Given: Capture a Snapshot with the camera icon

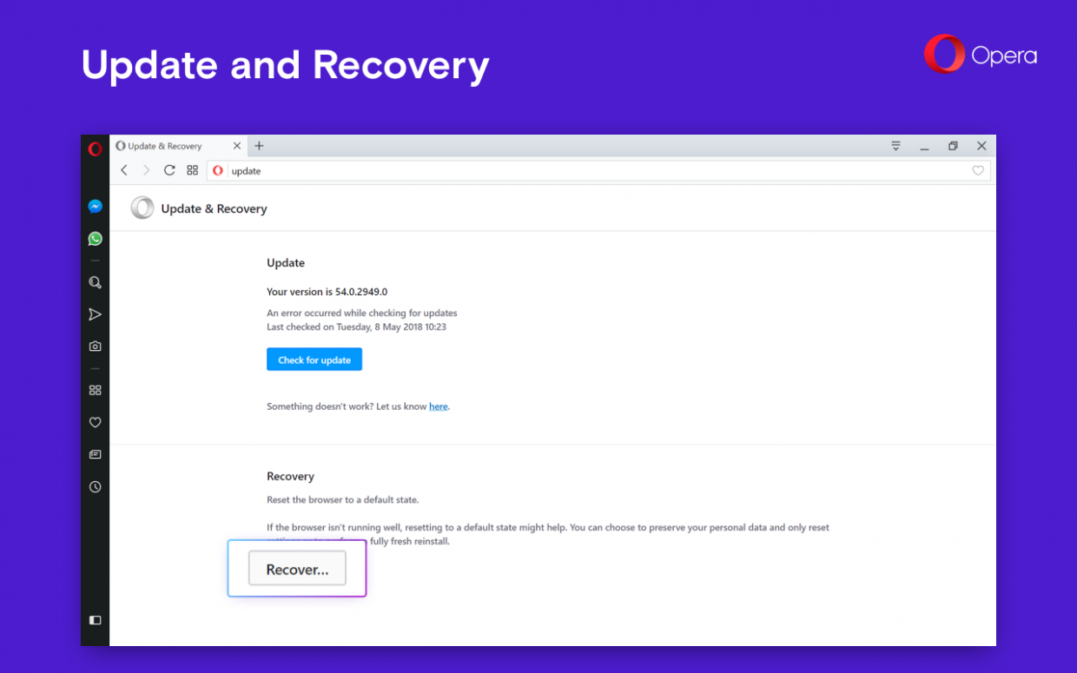Looking at the screenshot, I should pyautogui.click(x=95, y=346).
